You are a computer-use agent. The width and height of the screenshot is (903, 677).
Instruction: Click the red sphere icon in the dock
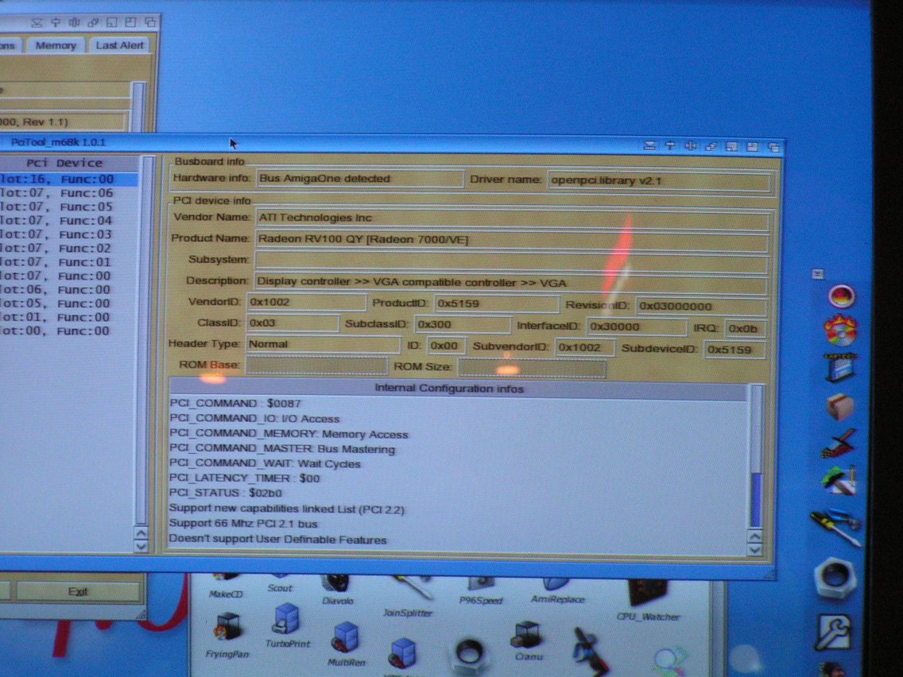(841, 296)
